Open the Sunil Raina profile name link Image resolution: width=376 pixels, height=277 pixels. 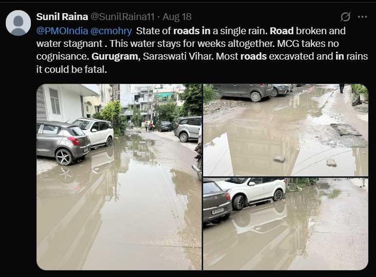pos(62,17)
